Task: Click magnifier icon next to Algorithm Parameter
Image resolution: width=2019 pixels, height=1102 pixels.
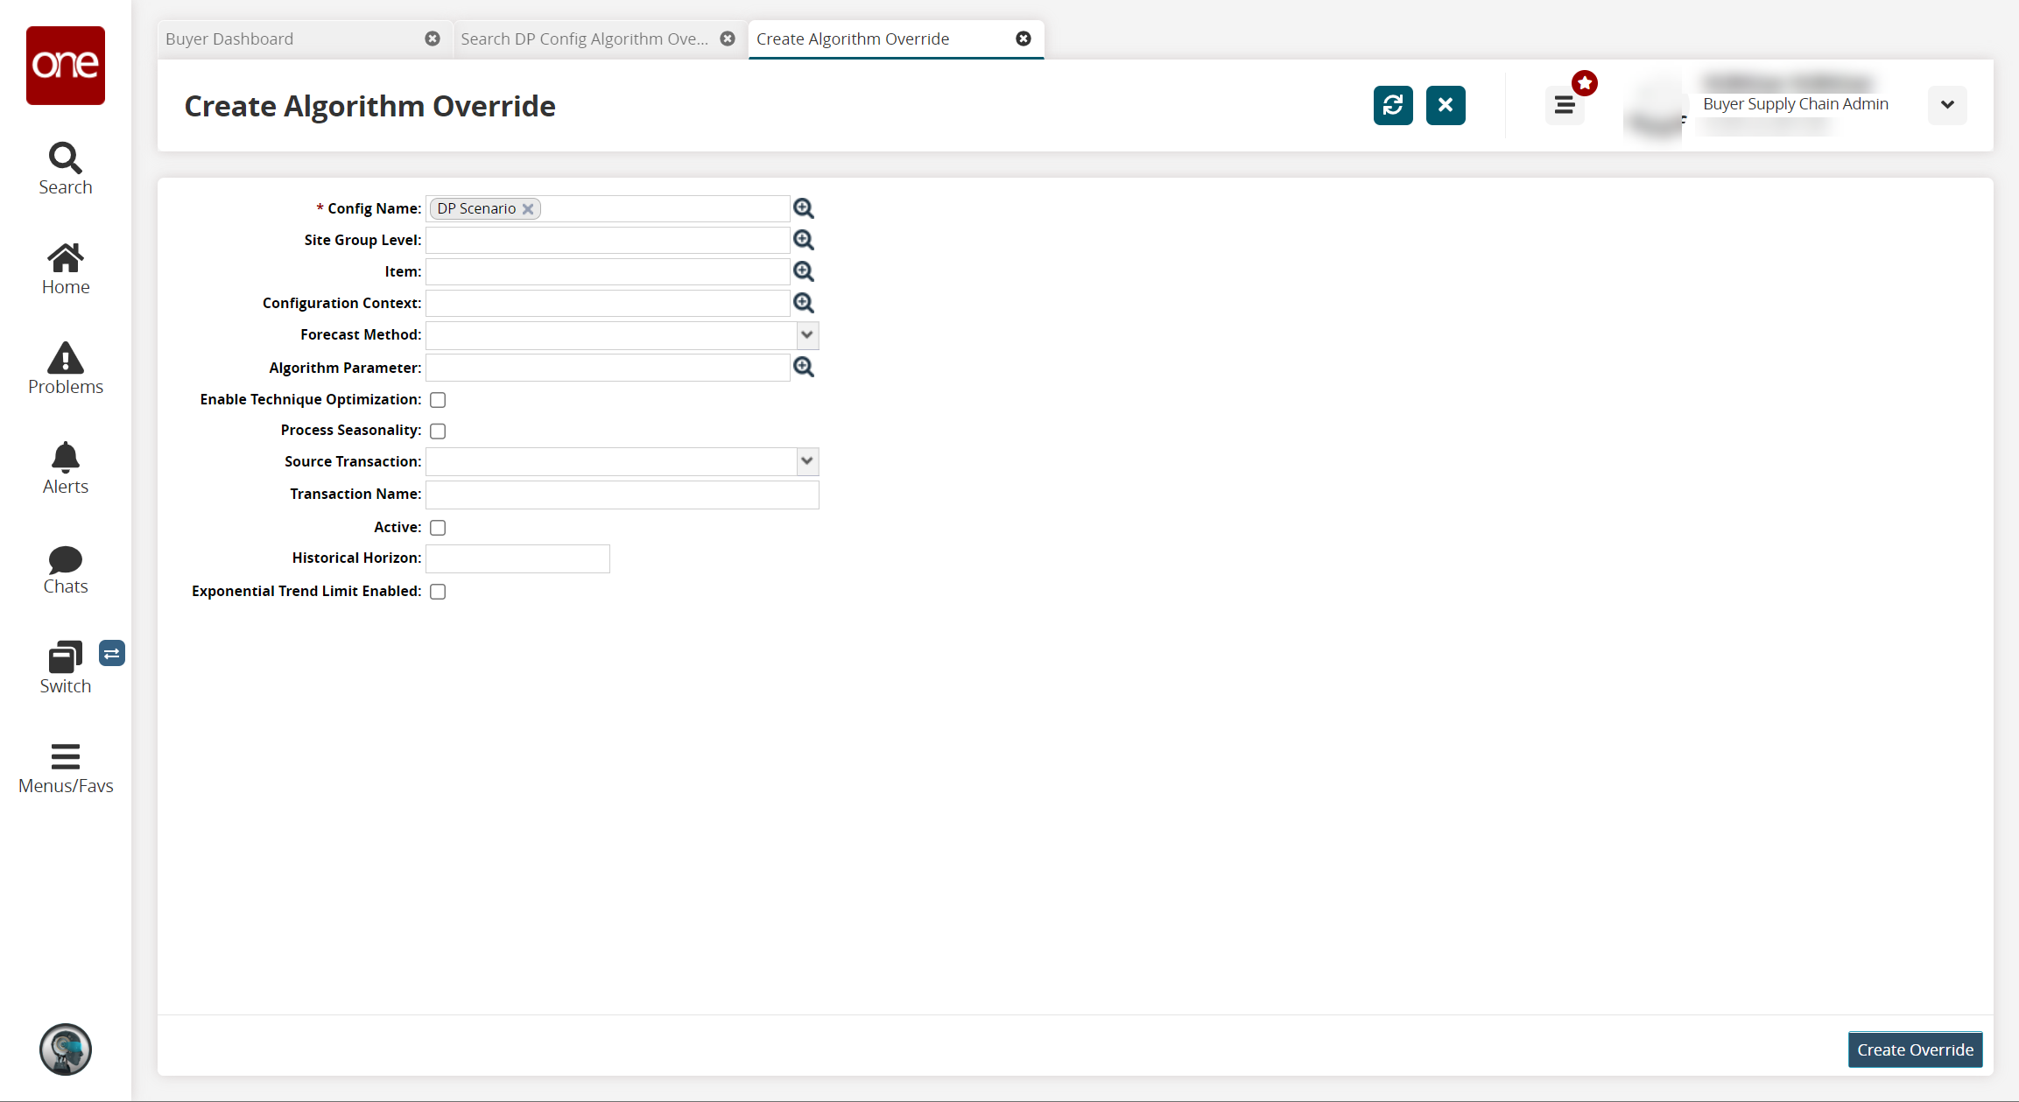Action: pos(803,368)
